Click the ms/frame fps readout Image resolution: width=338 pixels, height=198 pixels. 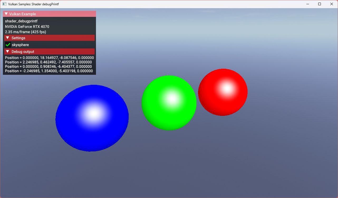coord(26,32)
